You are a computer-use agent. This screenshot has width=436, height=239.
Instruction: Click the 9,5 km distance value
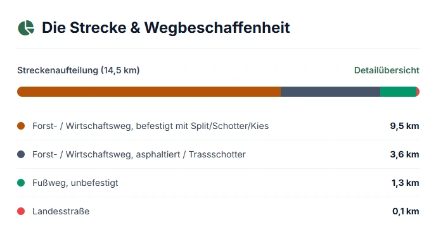pyautogui.click(x=404, y=126)
